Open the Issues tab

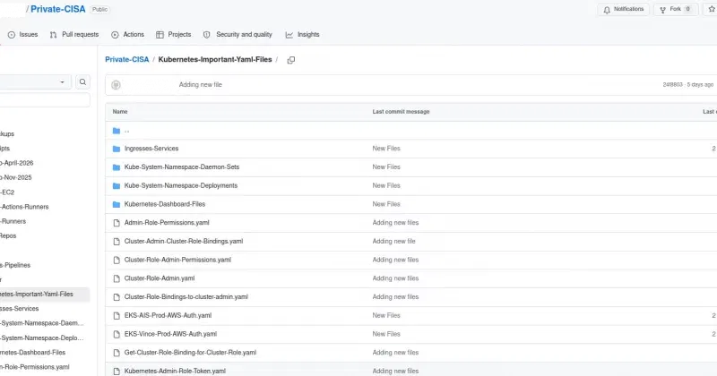point(23,34)
